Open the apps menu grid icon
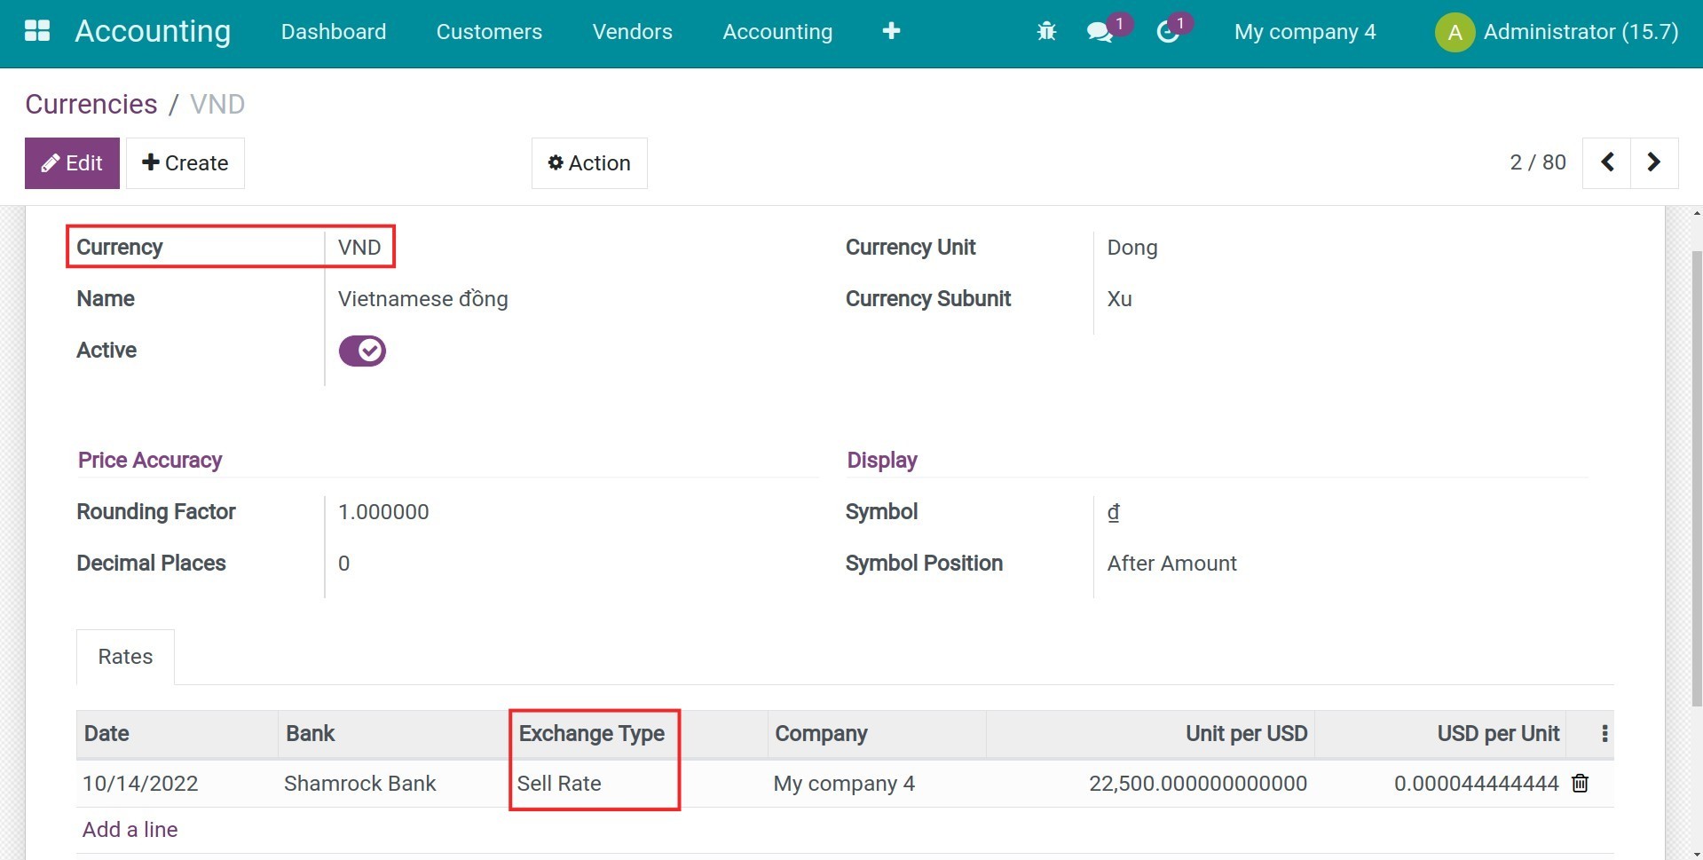Image resolution: width=1703 pixels, height=860 pixels. click(36, 31)
